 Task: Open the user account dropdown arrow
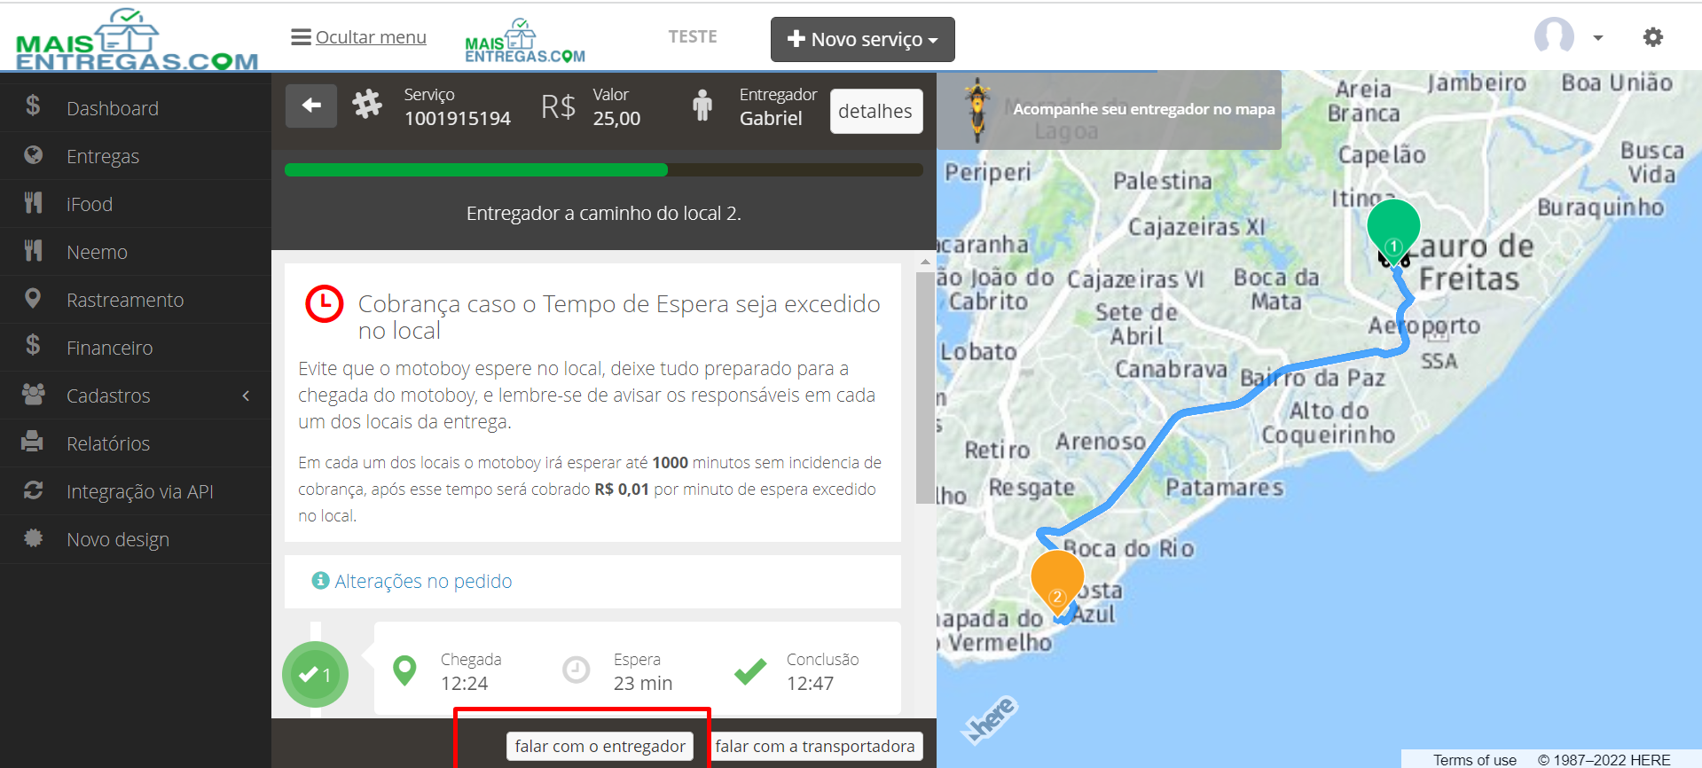[1598, 38]
